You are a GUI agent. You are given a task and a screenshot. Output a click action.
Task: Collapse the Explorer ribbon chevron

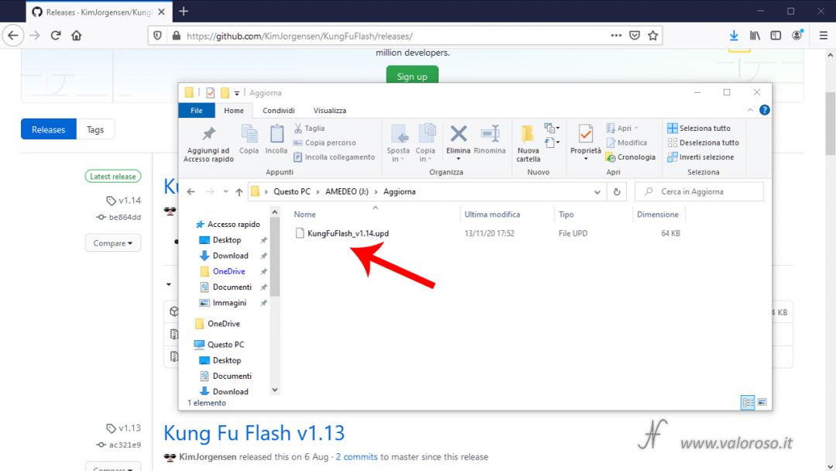coord(750,110)
